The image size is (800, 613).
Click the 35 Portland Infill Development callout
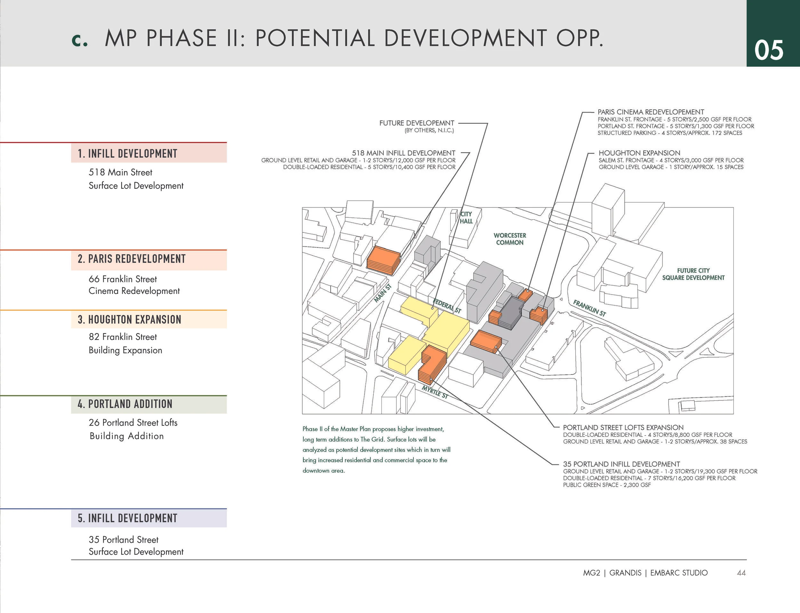click(x=621, y=464)
